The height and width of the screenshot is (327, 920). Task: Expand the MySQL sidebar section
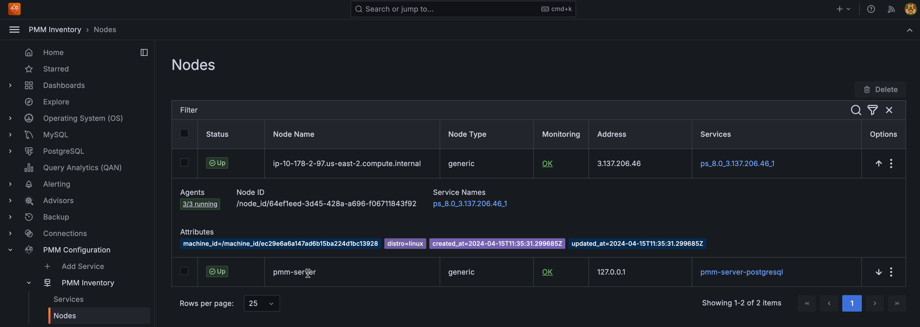10,134
